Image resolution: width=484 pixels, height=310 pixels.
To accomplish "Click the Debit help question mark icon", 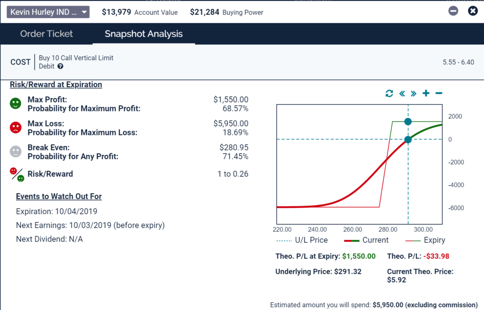I will 60,66.
